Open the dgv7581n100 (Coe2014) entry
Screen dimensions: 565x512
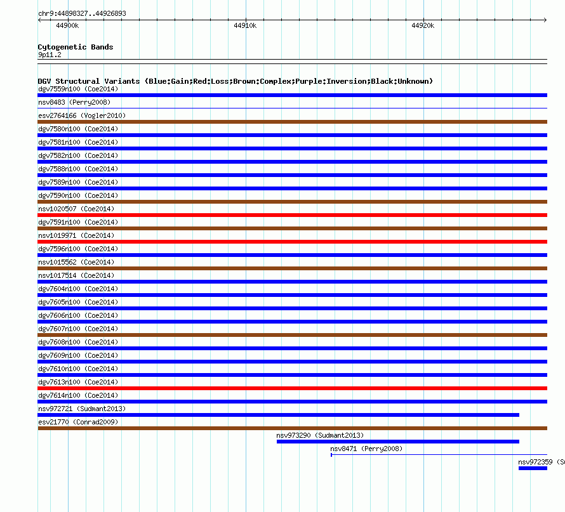click(78, 142)
